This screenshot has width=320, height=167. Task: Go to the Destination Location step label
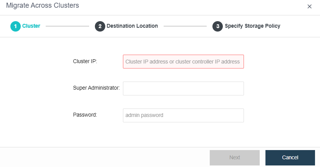(132, 26)
